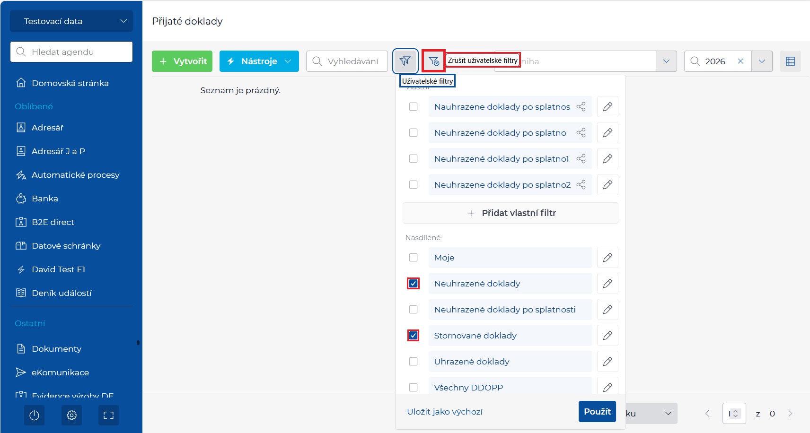Click the Použít button

(x=597, y=412)
